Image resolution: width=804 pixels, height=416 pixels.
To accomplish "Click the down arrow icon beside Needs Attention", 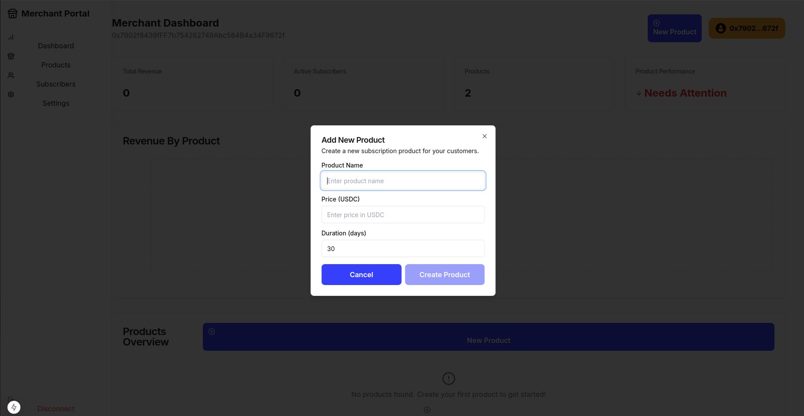I will (x=639, y=93).
